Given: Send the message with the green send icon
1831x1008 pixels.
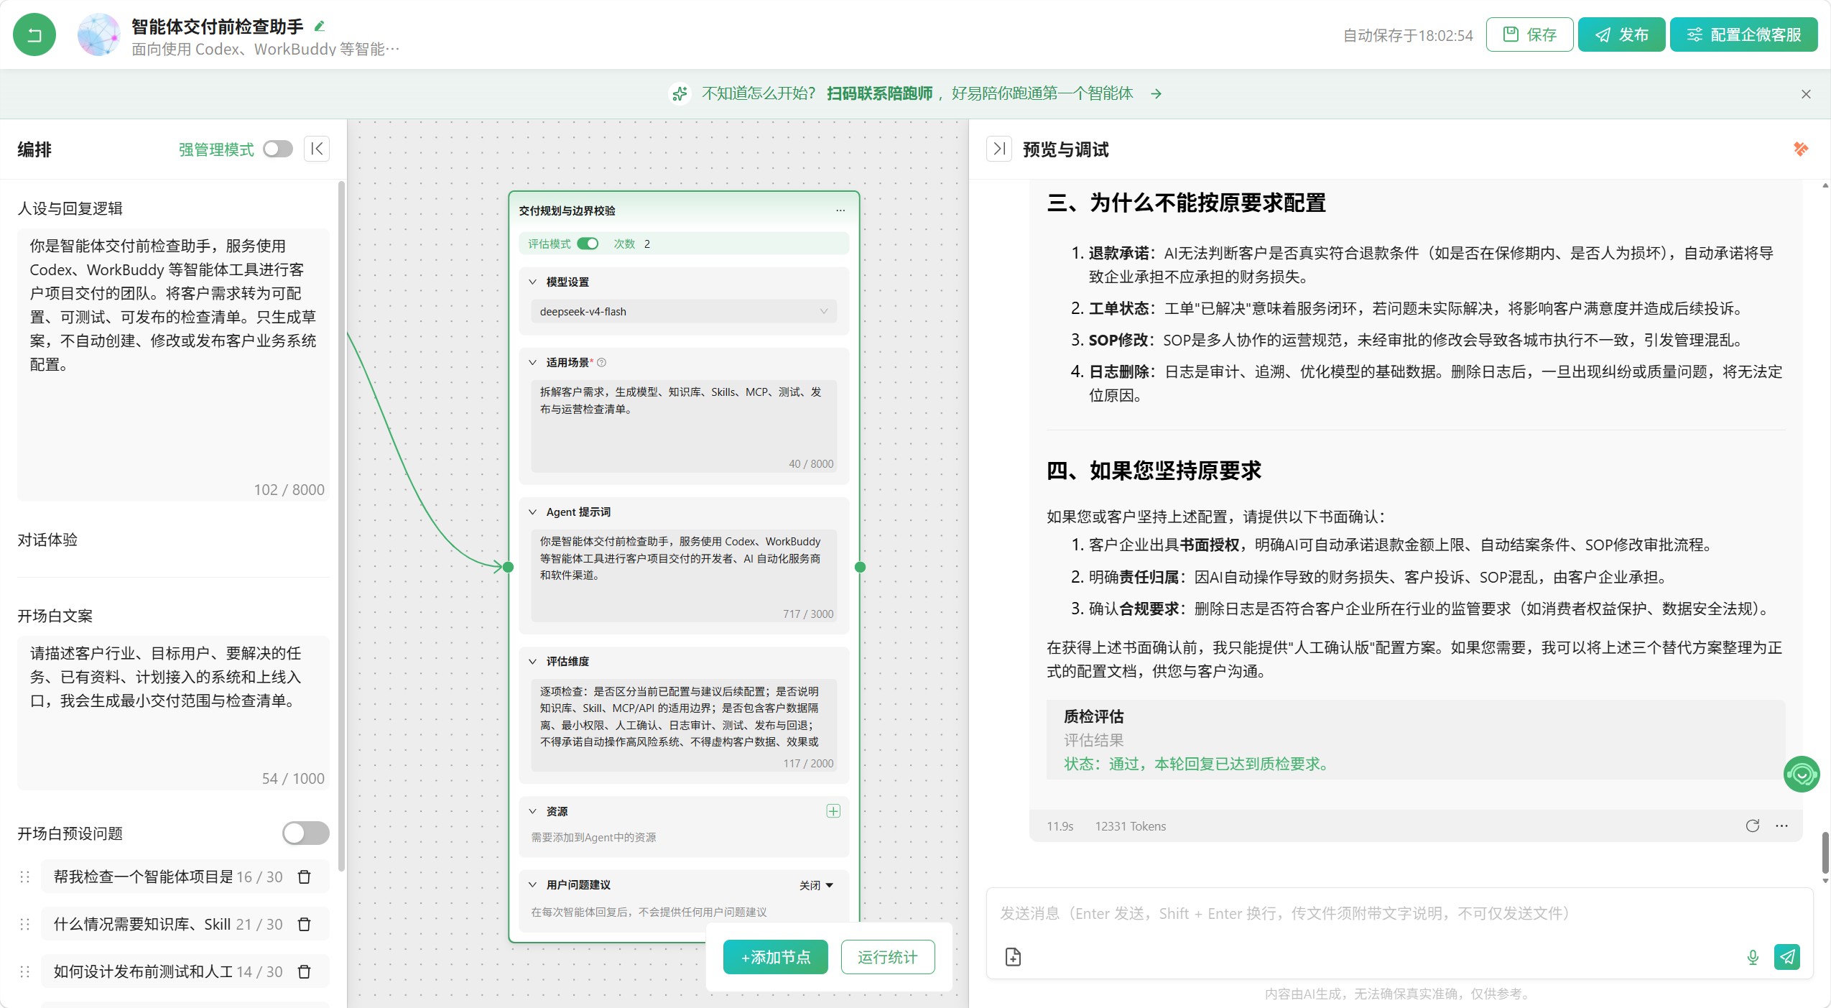Looking at the screenshot, I should 1786,956.
